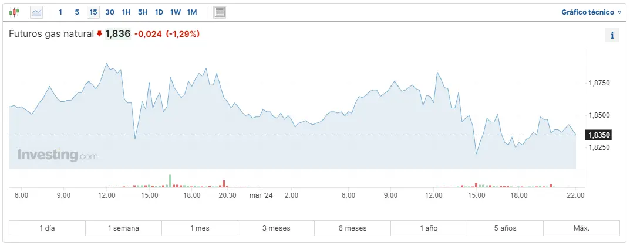
Task: Select the 5 años range button
Action: 505,228
